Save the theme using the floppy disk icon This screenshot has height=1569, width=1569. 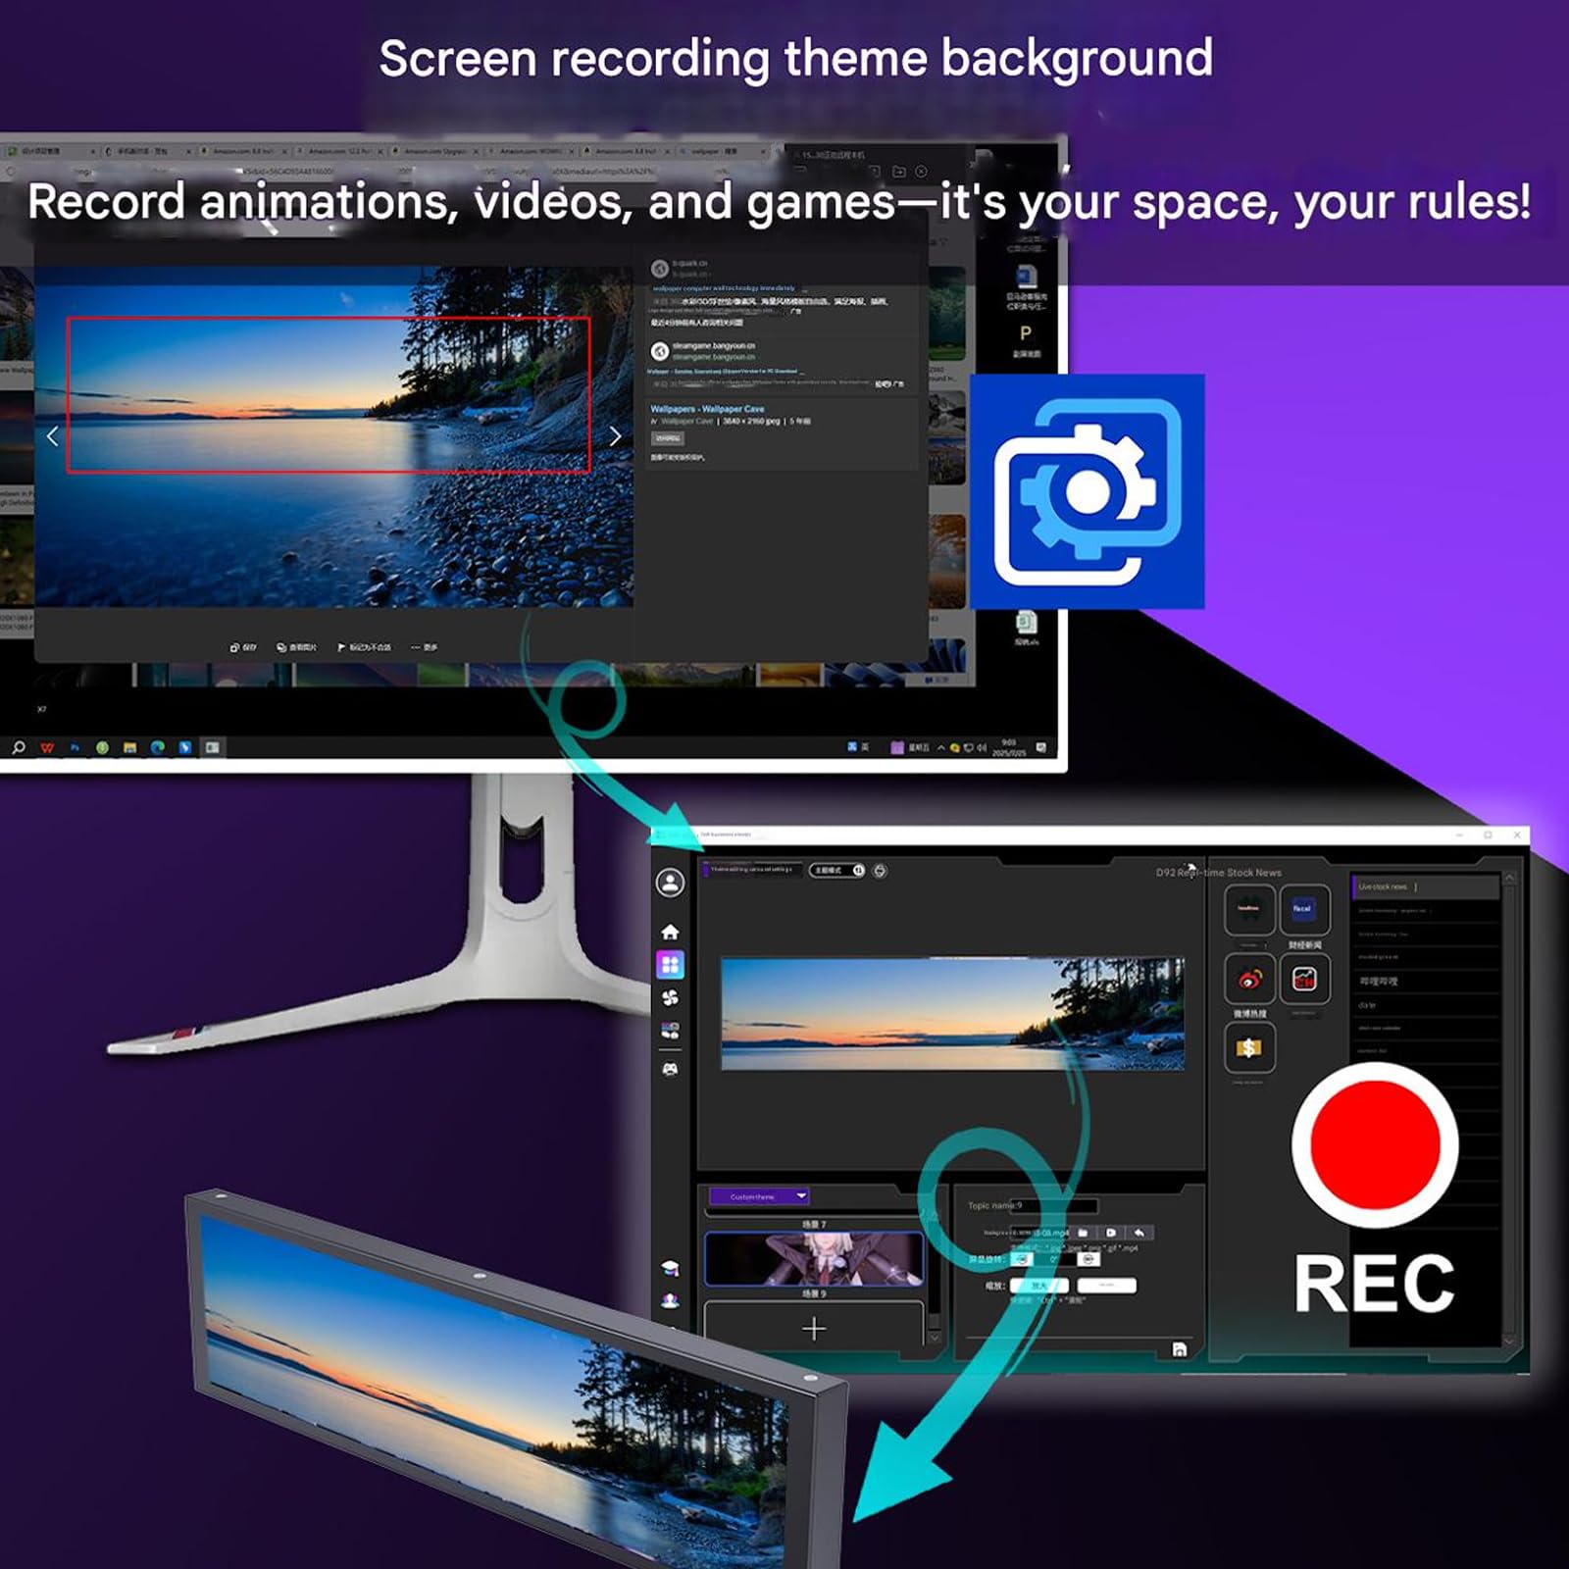point(1180,1350)
